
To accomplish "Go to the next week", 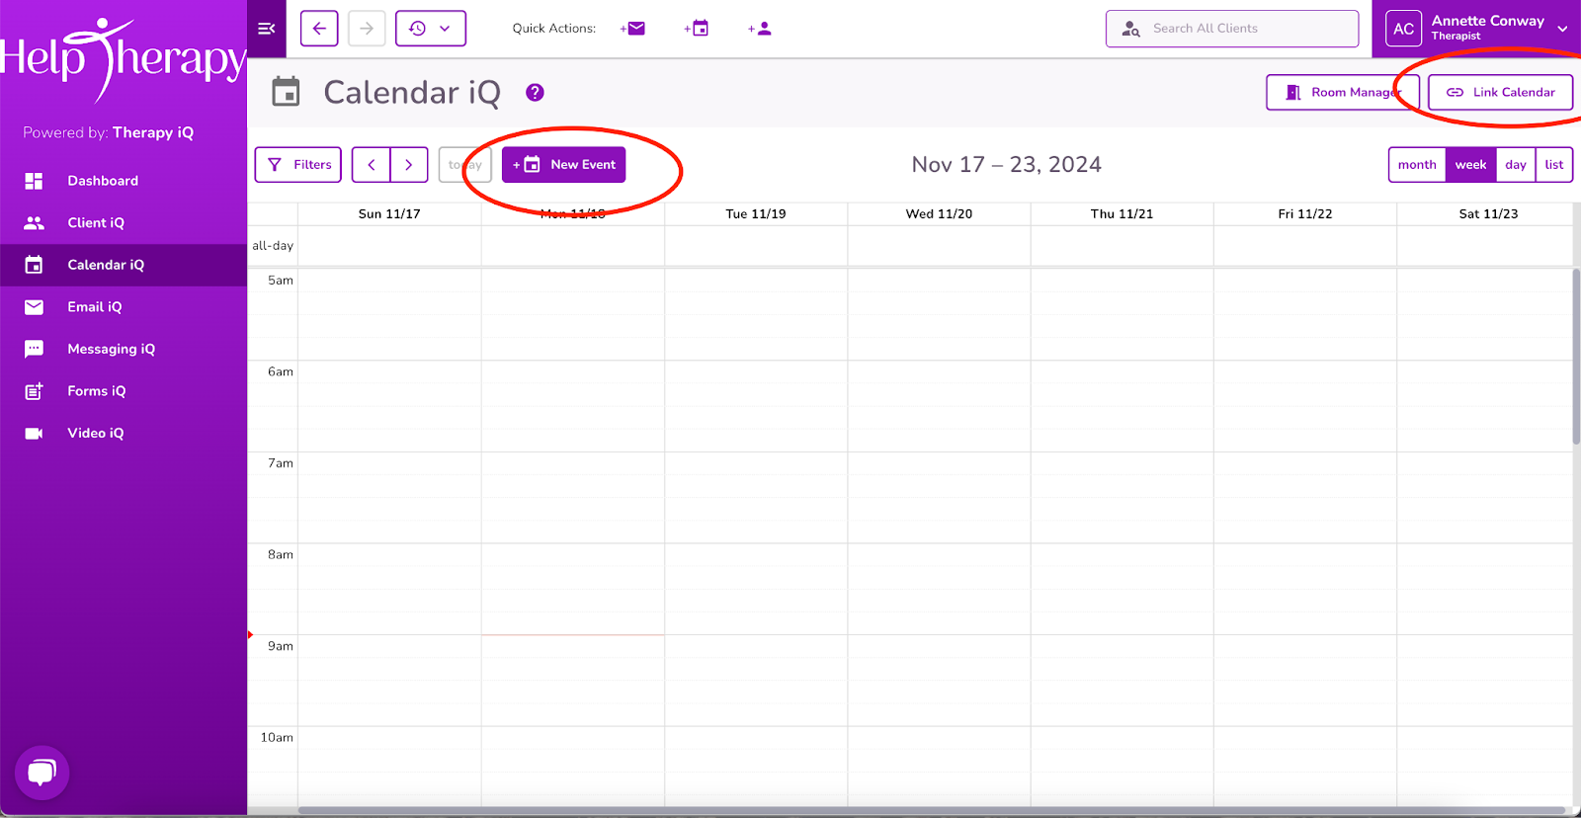I will (409, 165).
